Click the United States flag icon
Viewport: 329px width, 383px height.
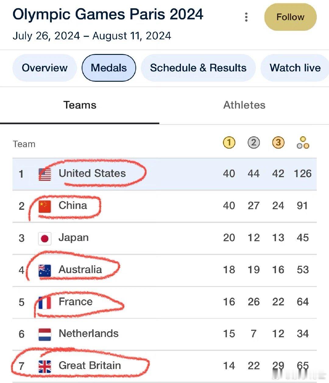45,174
